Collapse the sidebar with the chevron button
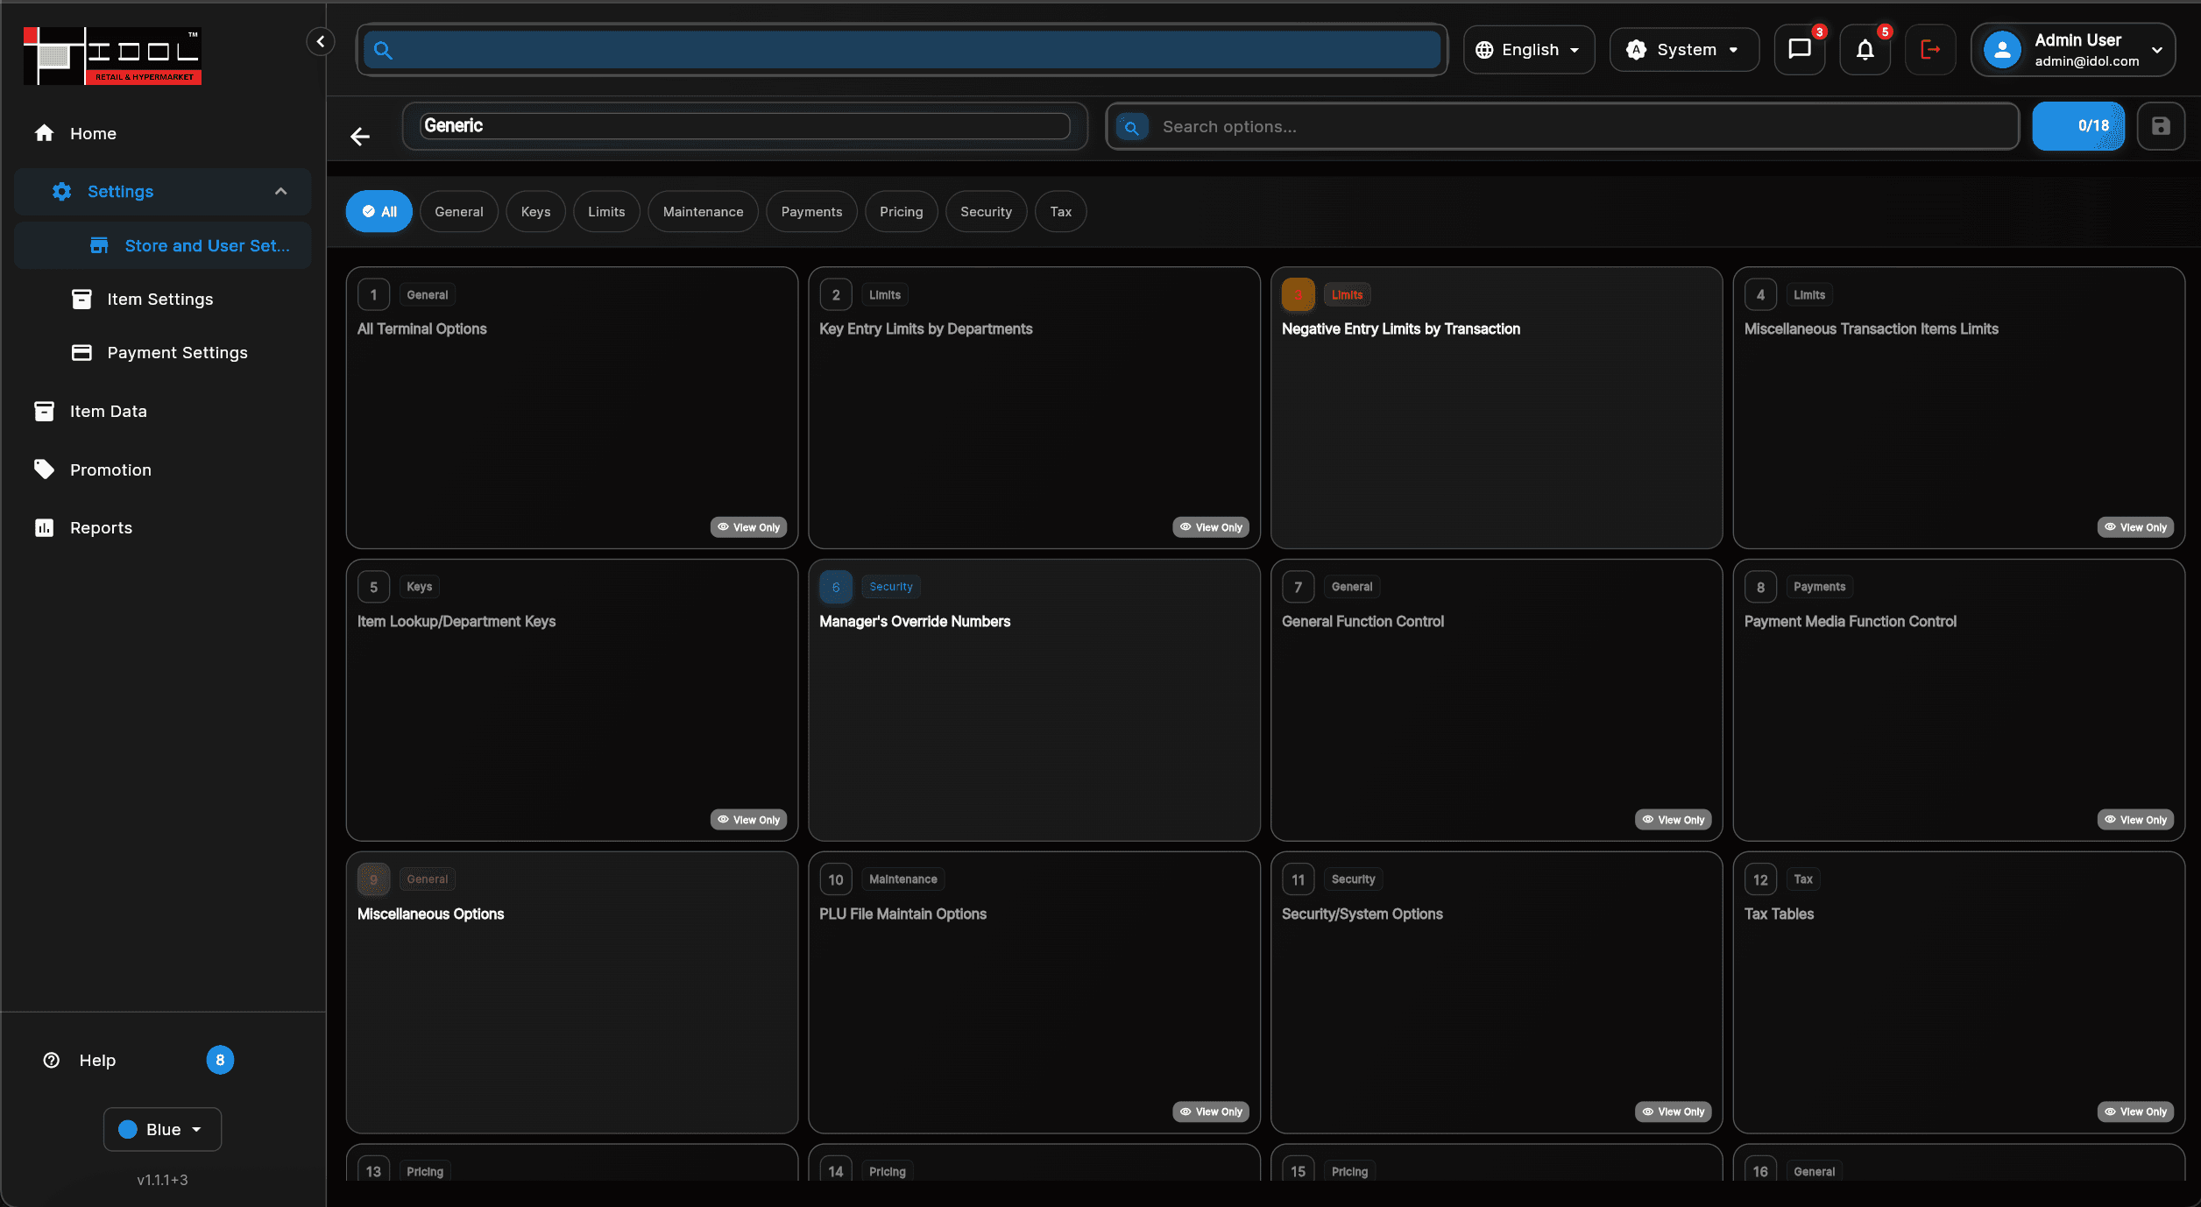The image size is (2201, 1207). pos(321,41)
